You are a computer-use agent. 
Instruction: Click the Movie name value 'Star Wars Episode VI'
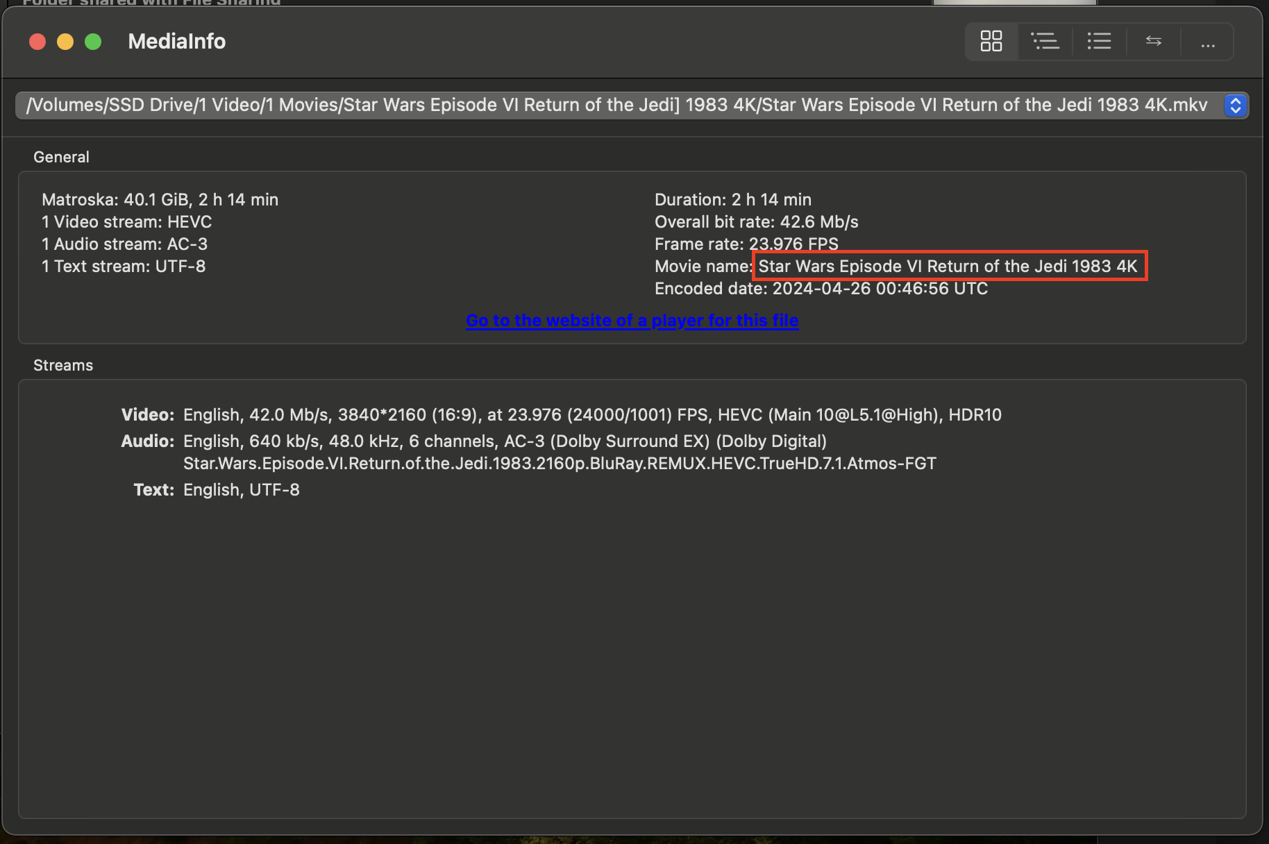click(x=948, y=267)
